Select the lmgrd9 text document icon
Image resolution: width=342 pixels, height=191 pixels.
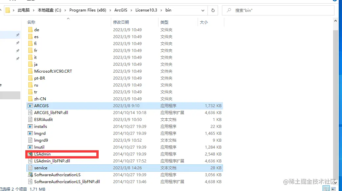pos(30,140)
